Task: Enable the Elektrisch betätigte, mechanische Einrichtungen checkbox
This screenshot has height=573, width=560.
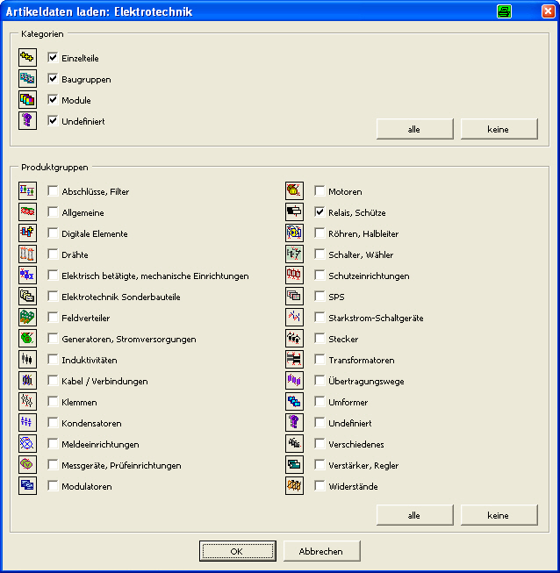Action: pos(53,276)
